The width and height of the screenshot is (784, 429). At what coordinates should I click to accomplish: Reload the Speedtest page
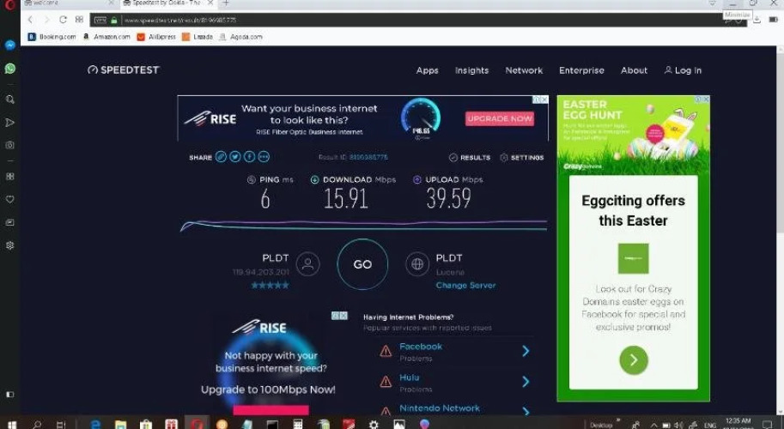pyautogui.click(x=63, y=20)
